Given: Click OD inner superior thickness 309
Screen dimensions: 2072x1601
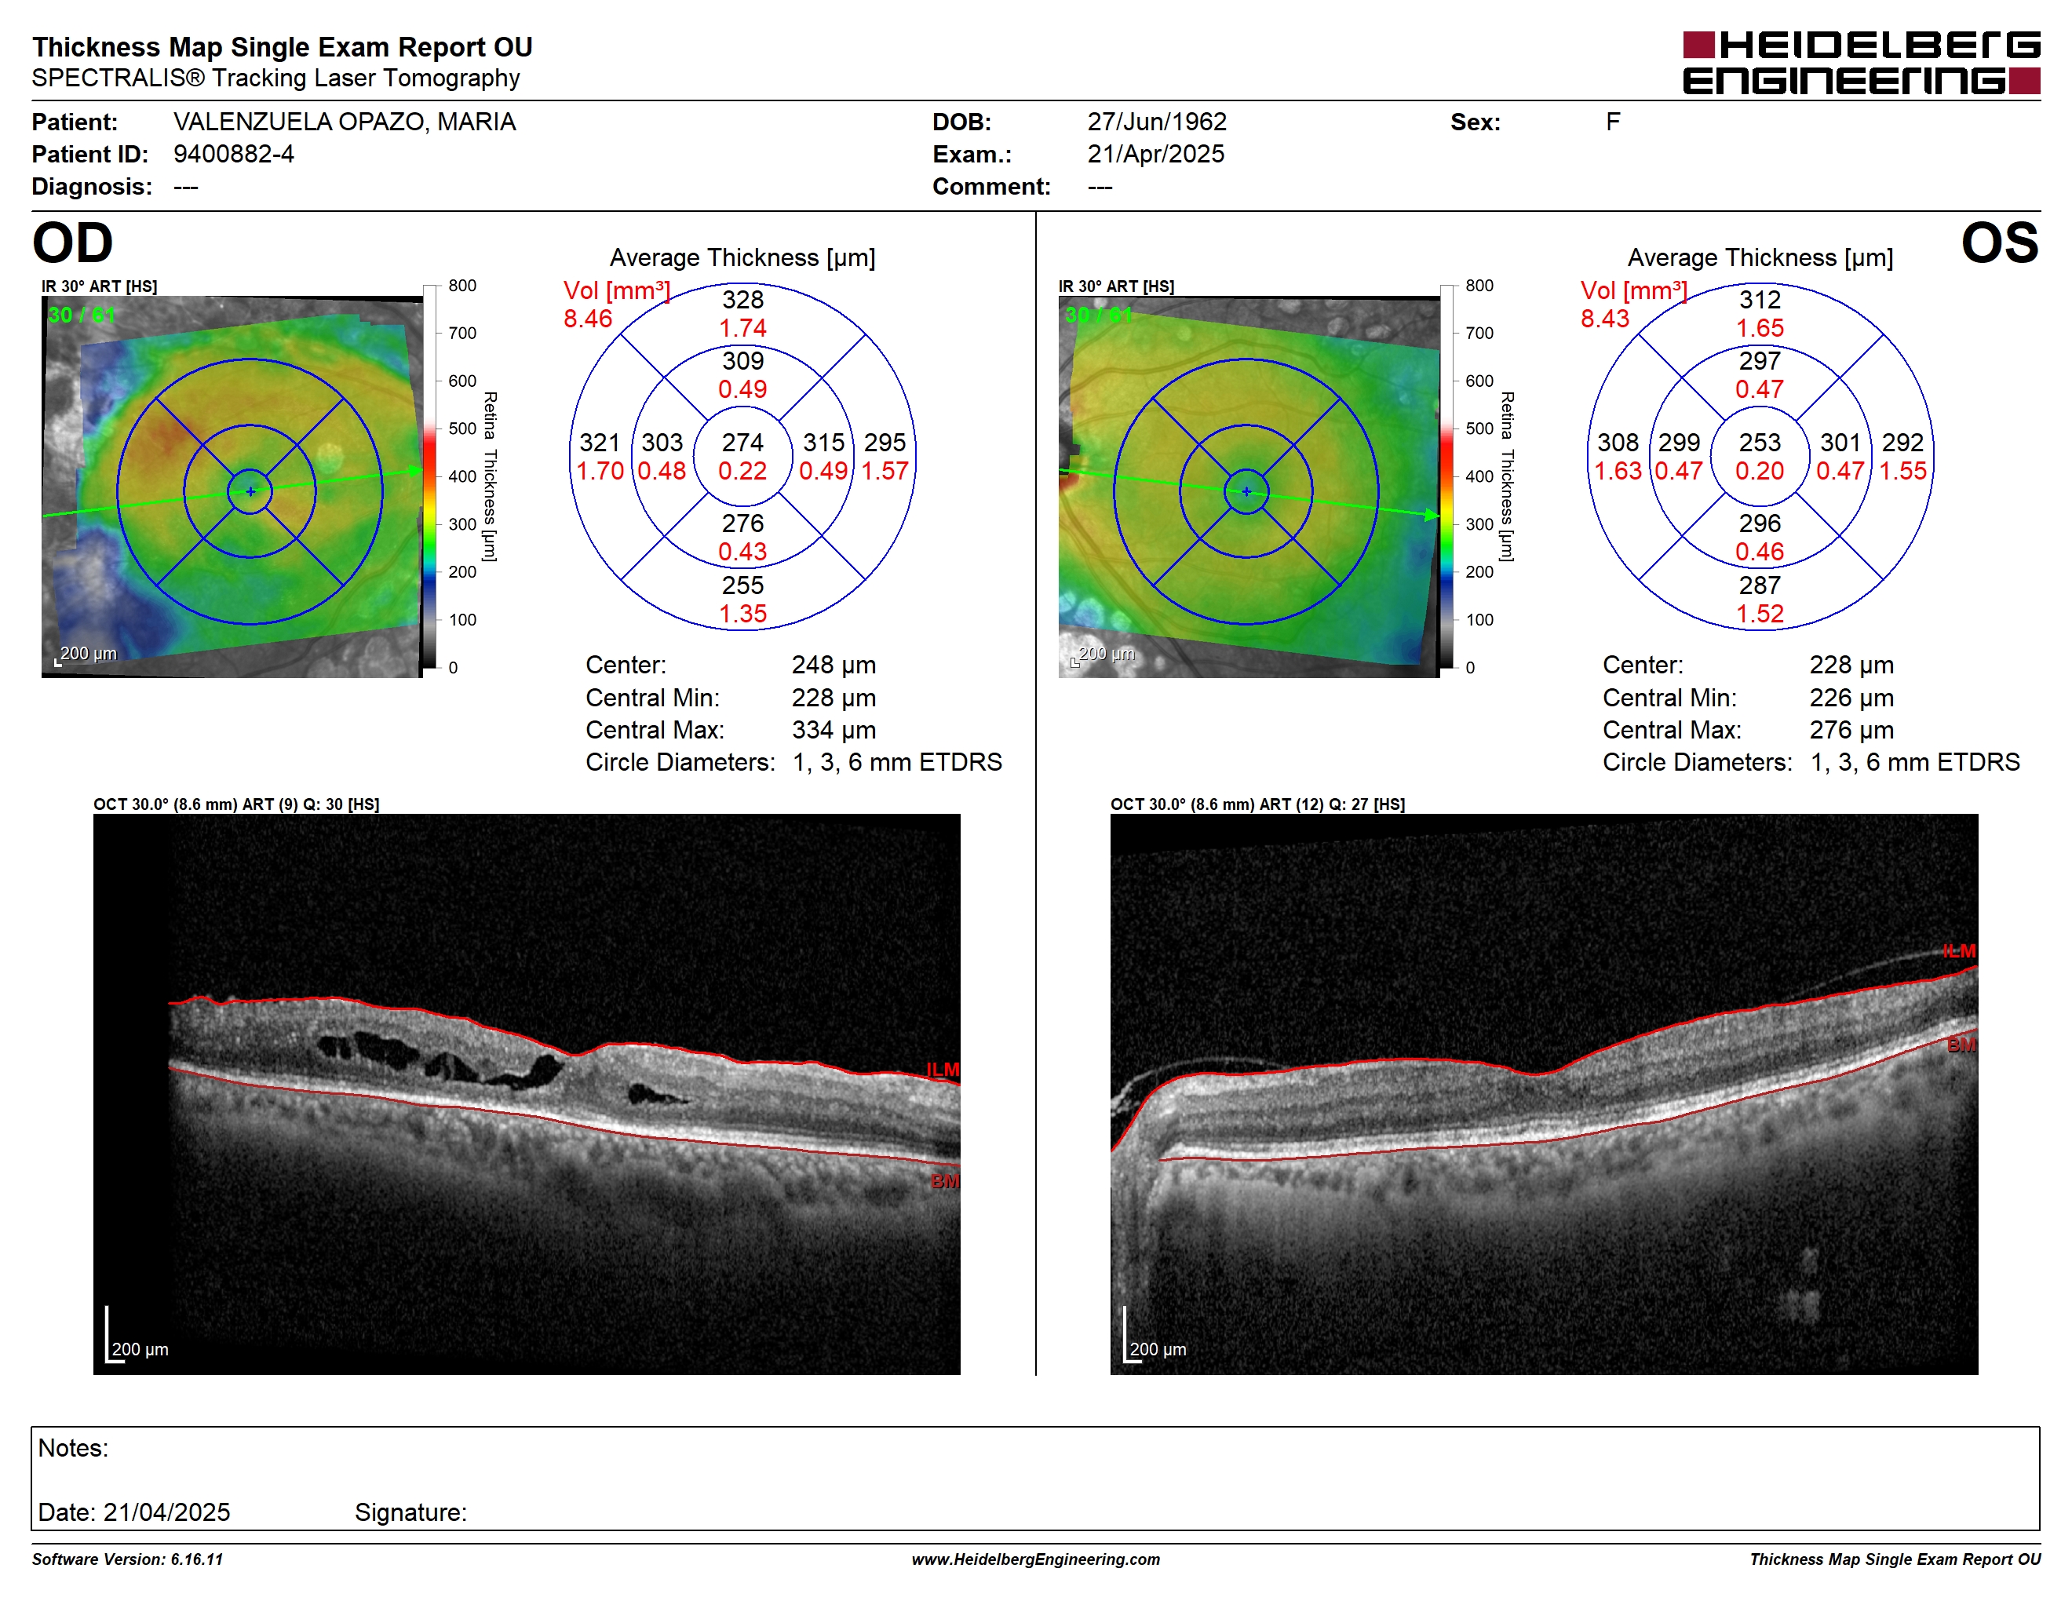Looking at the screenshot, I should [x=742, y=360].
